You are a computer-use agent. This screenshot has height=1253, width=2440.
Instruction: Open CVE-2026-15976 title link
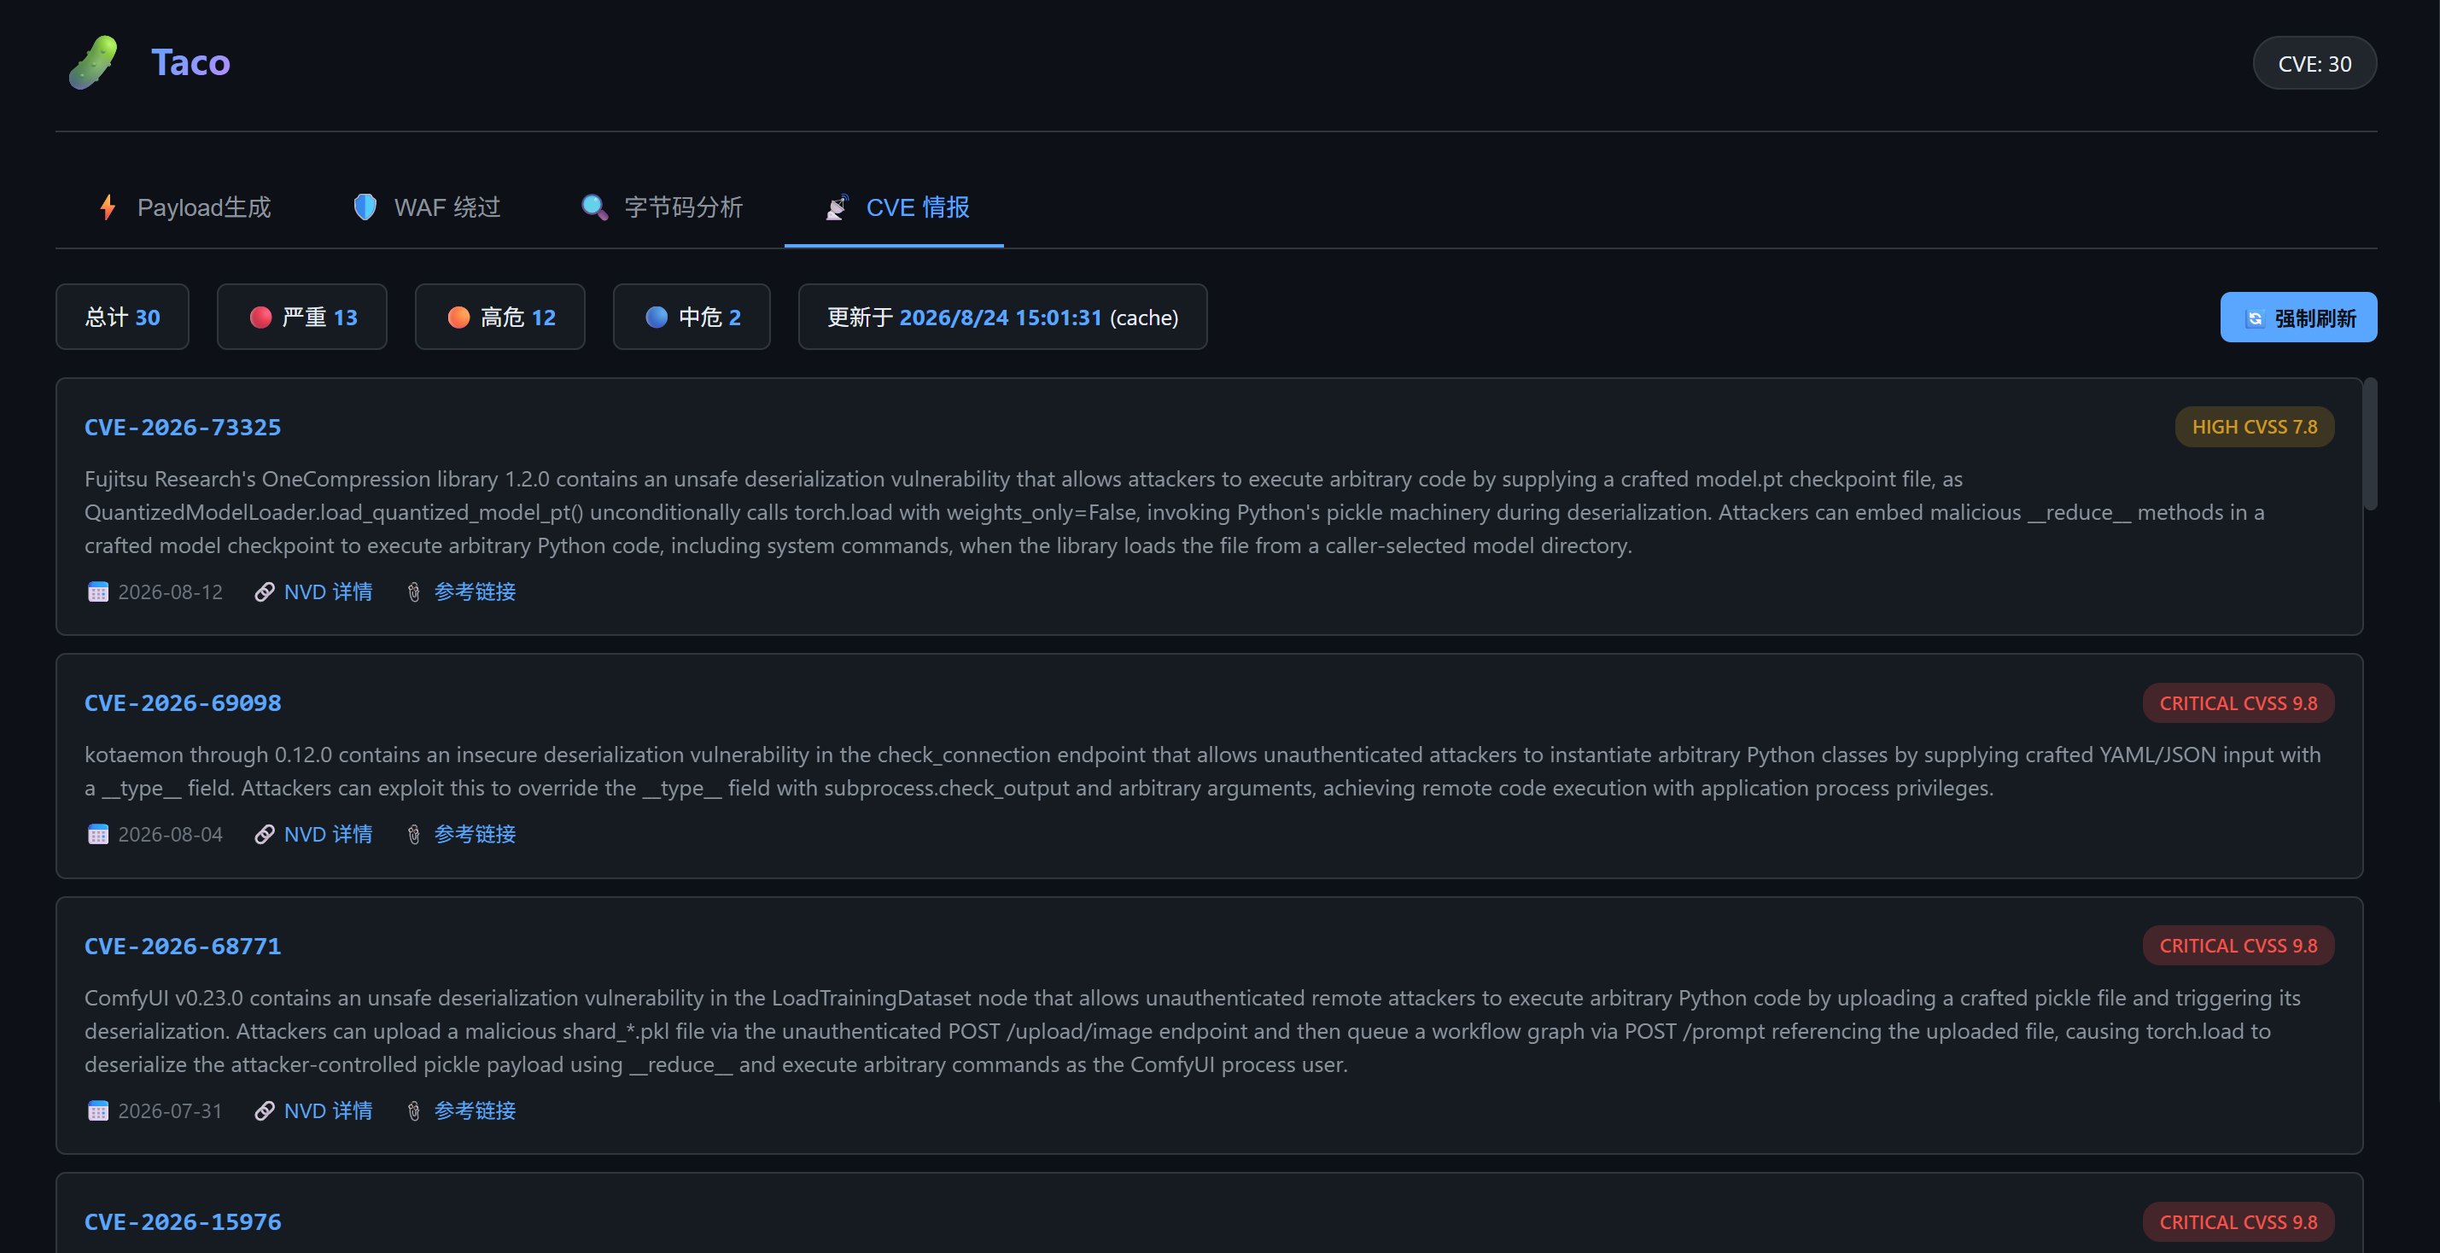(x=183, y=1221)
